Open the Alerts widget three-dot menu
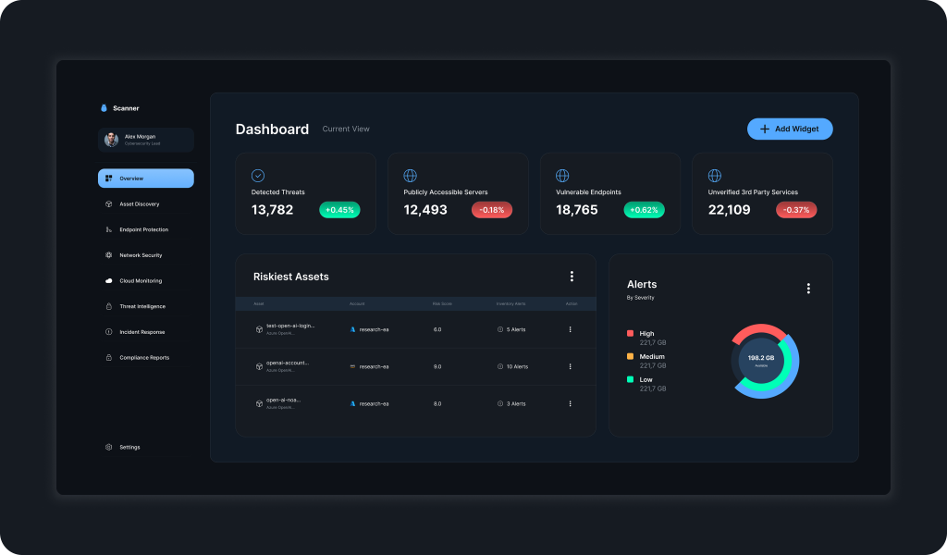 coord(808,289)
